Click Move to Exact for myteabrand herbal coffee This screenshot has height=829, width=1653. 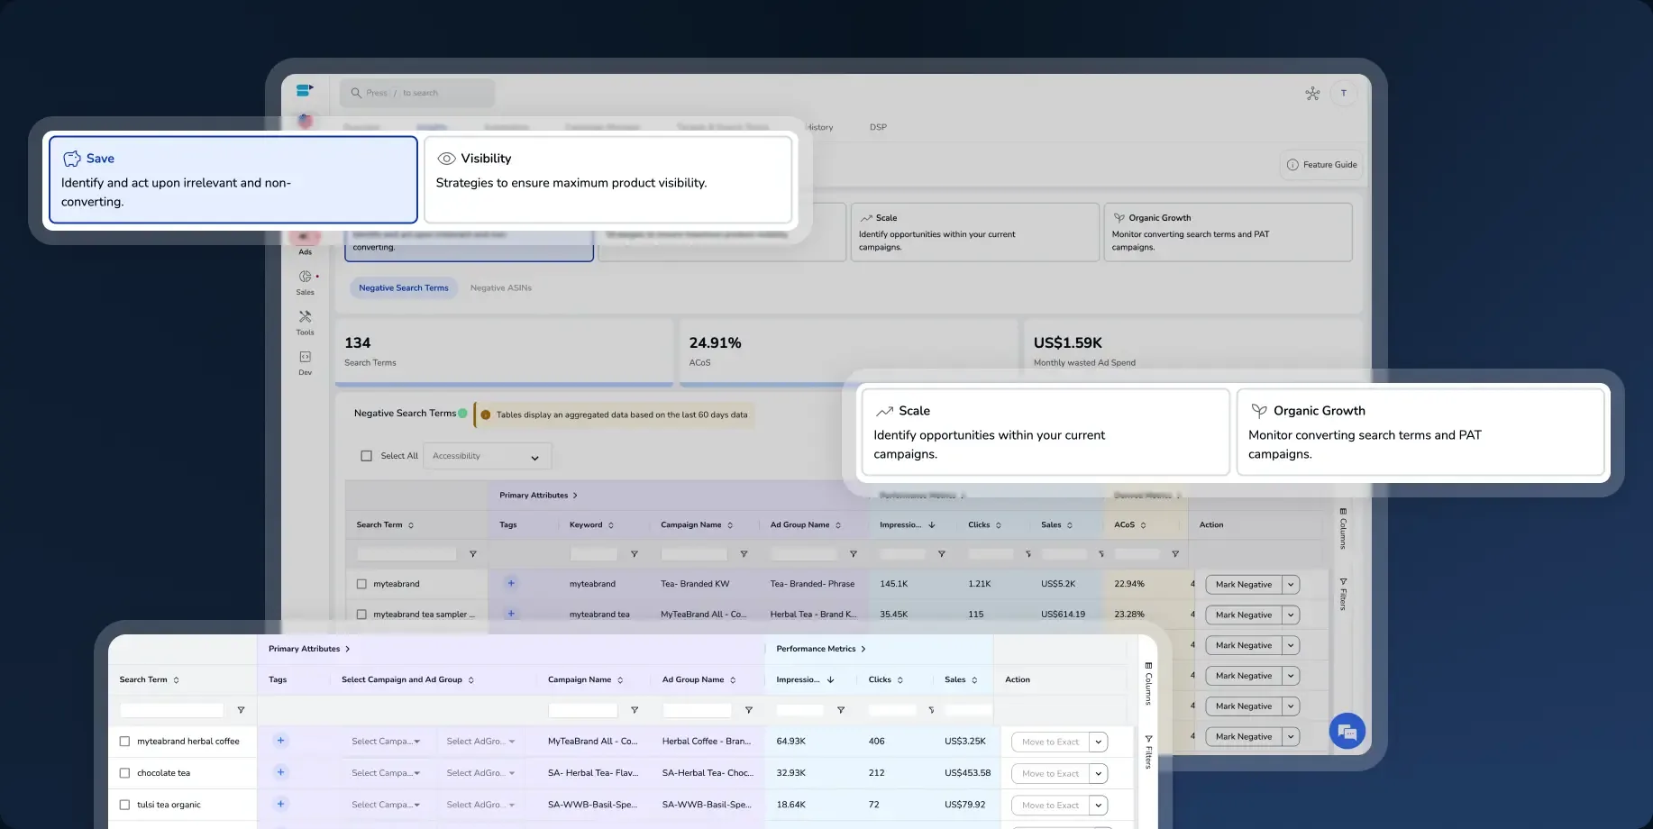[x=1051, y=742]
